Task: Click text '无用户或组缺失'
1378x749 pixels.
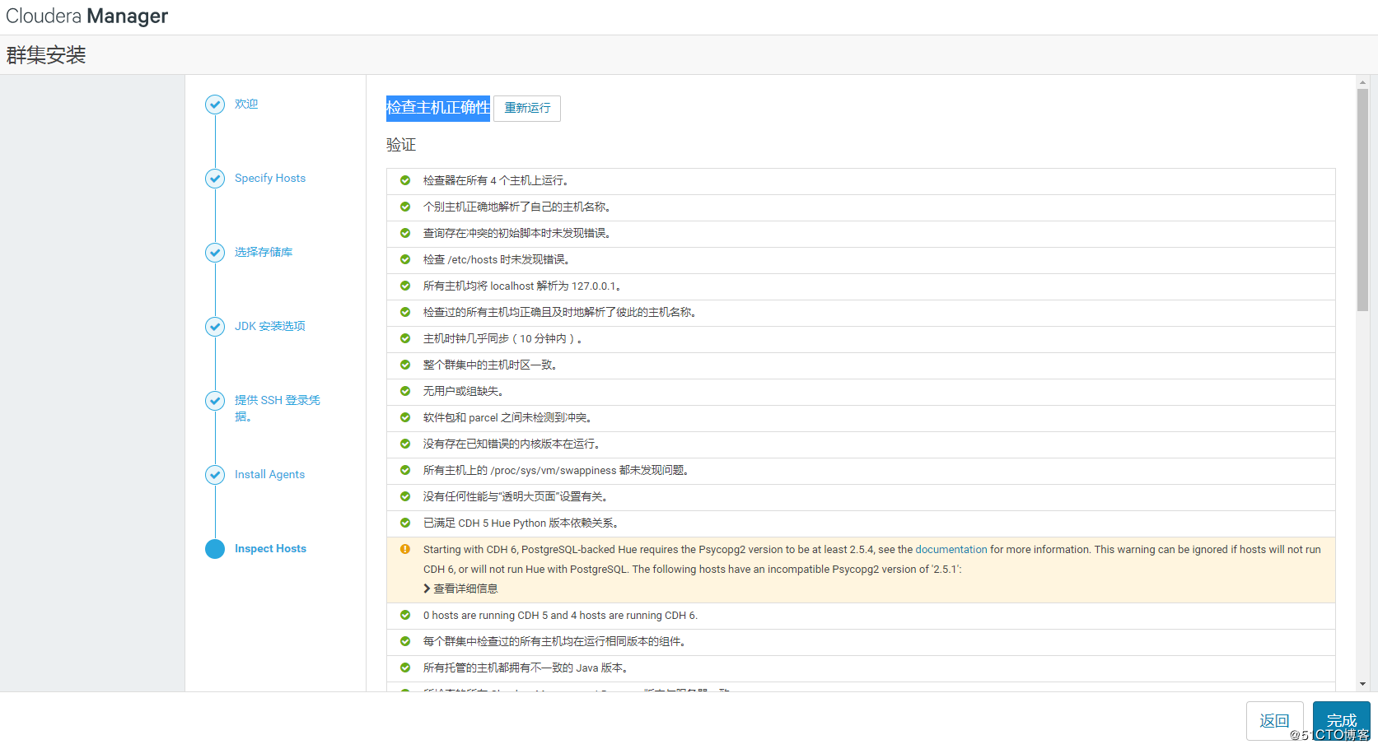Action: point(464,391)
